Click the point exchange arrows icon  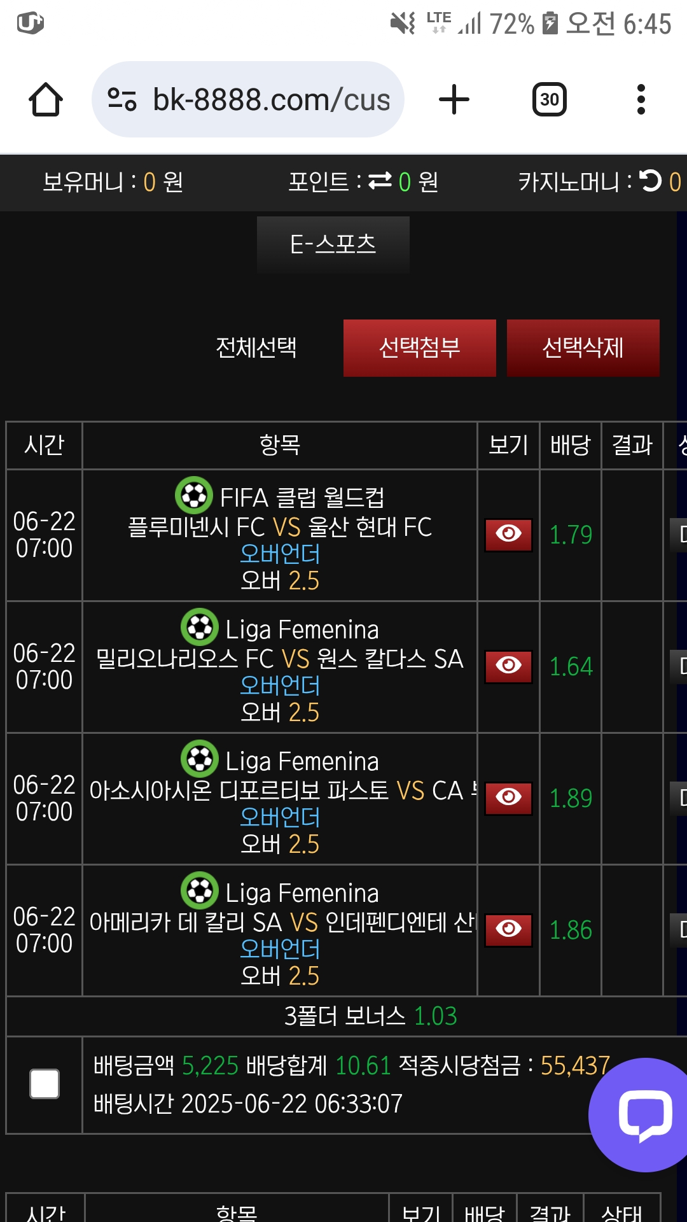tap(380, 181)
